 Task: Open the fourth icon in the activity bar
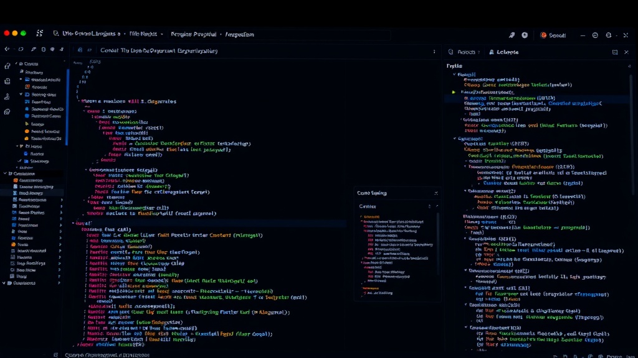(7, 112)
